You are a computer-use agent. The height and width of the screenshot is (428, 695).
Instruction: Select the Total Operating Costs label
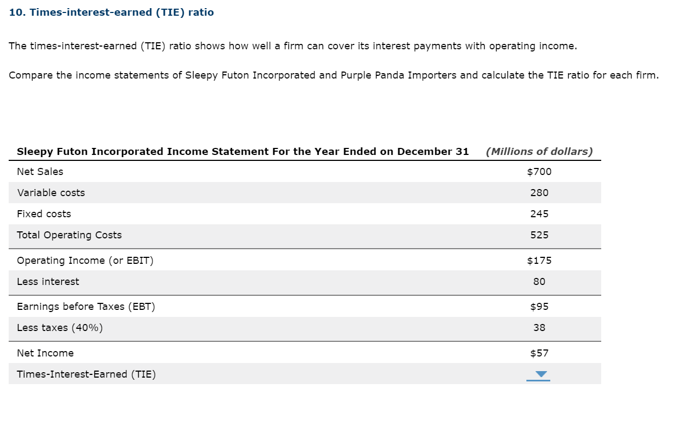tap(69, 235)
